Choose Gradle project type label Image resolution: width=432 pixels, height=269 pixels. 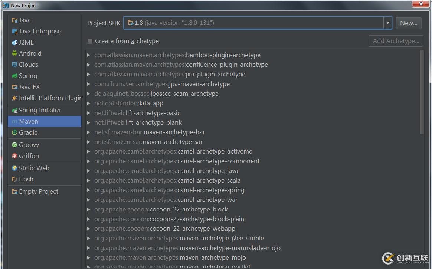[x=28, y=132]
